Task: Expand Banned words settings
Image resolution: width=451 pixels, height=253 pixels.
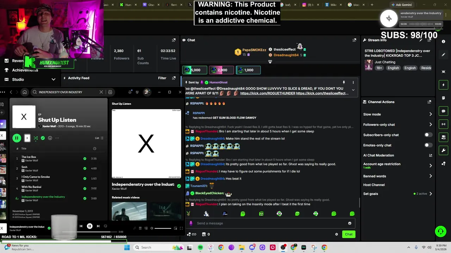Action: (x=397, y=176)
